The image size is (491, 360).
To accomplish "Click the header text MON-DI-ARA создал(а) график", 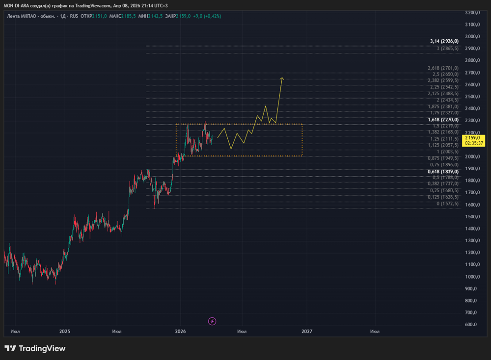I will coord(36,5).
